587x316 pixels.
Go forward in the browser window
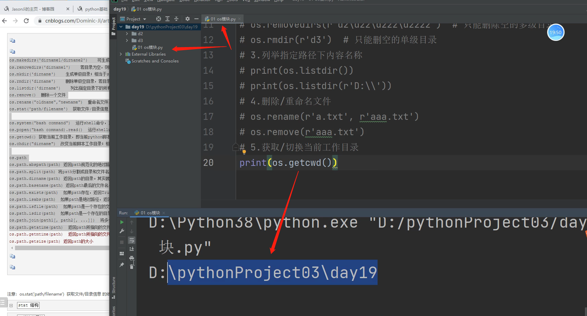[x=15, y=21]
